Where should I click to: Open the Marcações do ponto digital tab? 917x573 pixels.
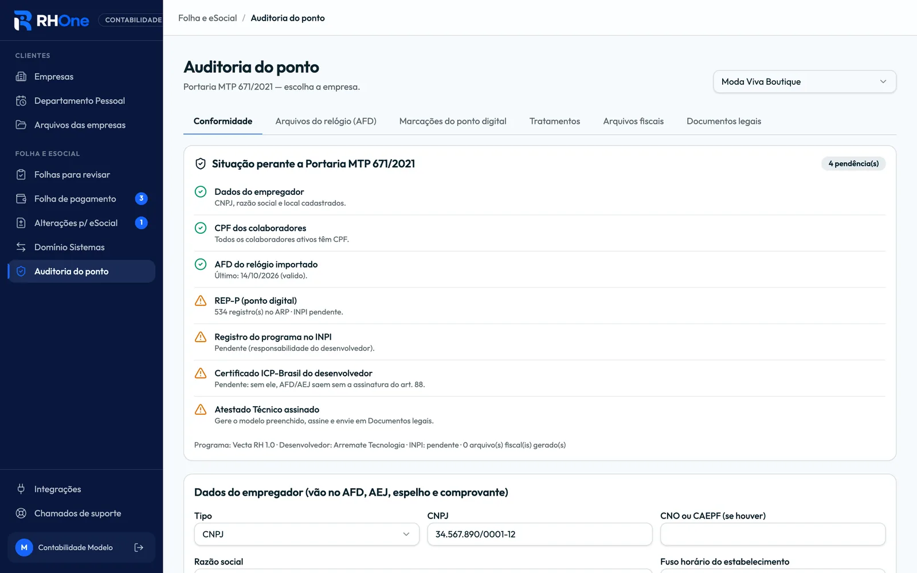[453, 121]
